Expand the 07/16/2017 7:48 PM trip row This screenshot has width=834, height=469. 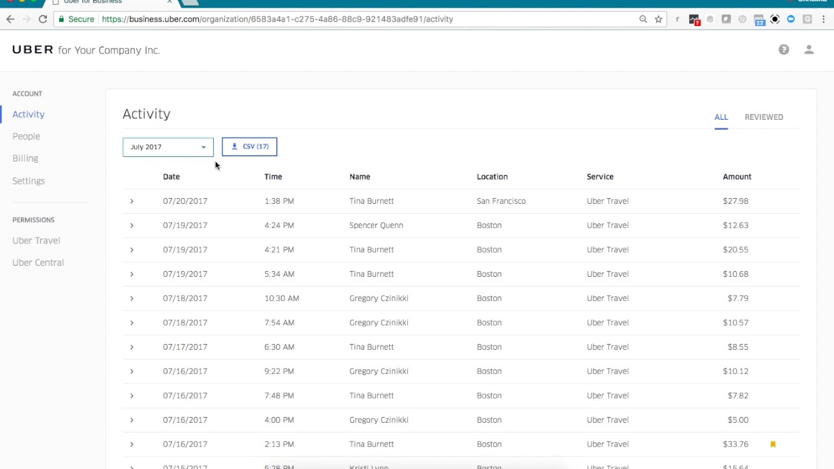click(132, 395)
